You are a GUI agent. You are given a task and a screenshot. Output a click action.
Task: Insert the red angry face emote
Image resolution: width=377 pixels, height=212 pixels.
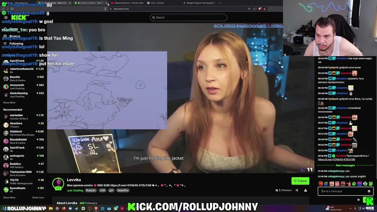[321, 184]
